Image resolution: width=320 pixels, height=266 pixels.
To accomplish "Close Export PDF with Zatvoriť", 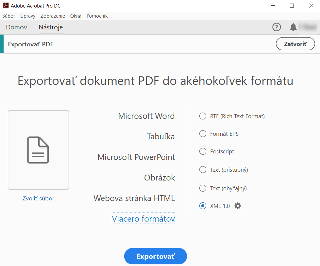I will pyautogui.click(x=295, y=43).
